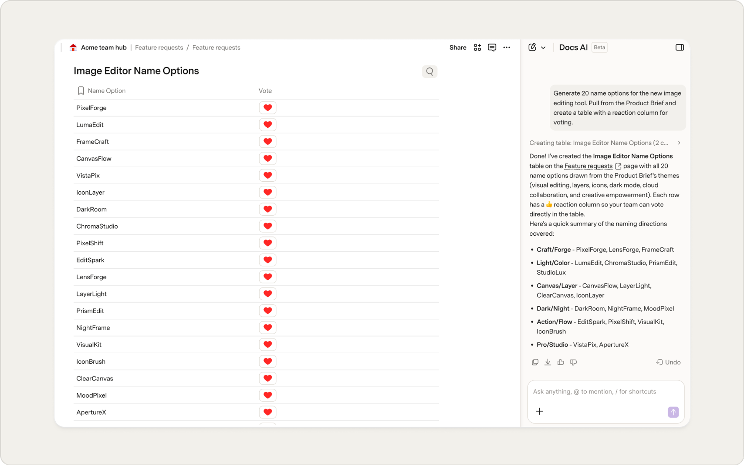The image size is (744, 465).
Task: Open new chat dropdown chevron
Action: point(543,48)
